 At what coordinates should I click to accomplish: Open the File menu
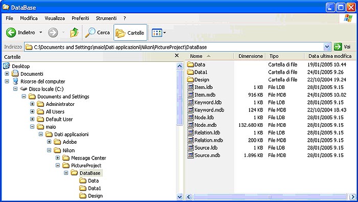coord(9,18)
